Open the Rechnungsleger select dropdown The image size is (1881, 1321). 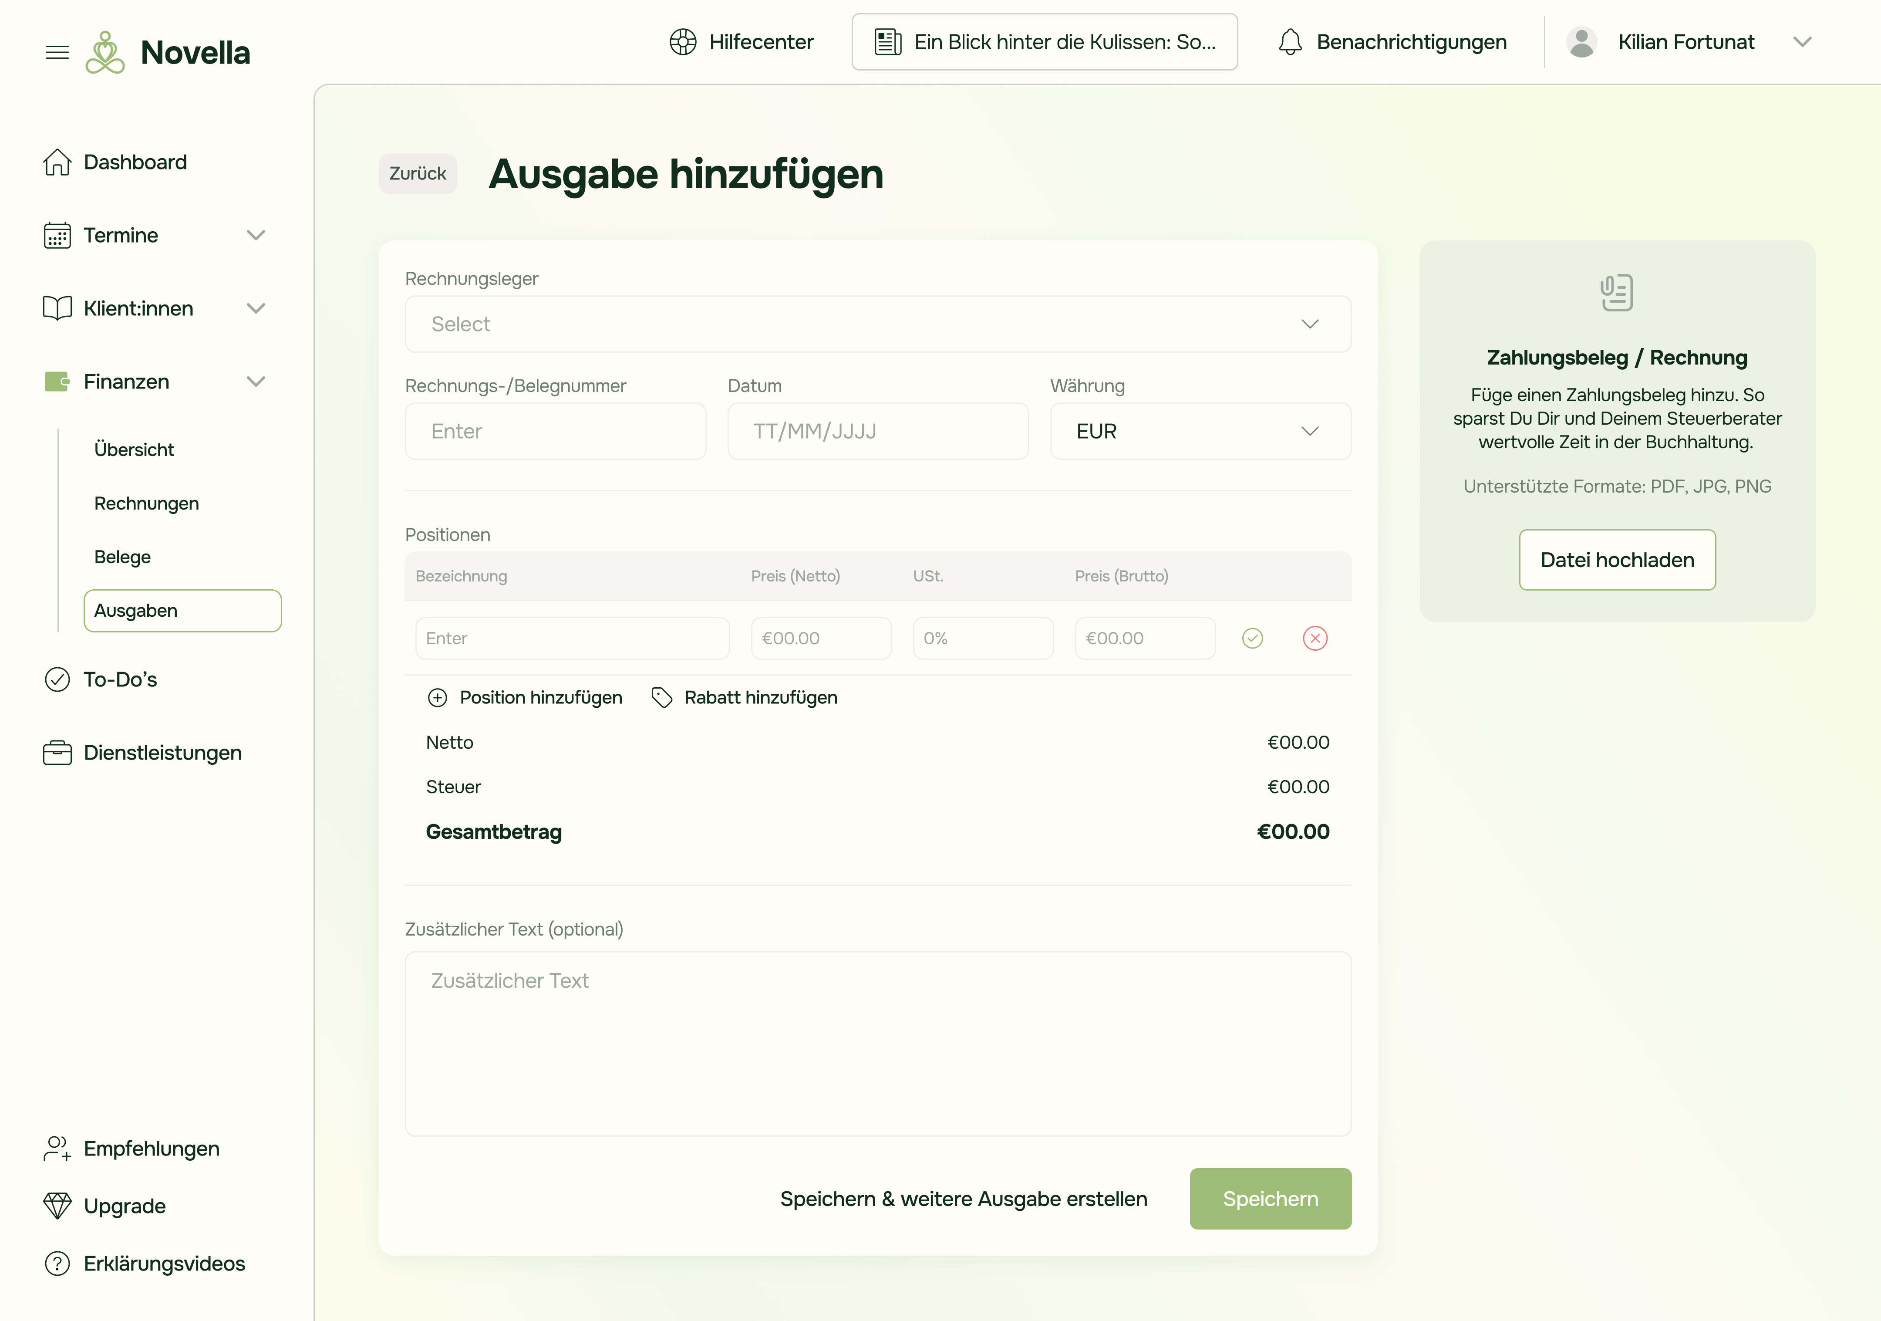(877, 324)
